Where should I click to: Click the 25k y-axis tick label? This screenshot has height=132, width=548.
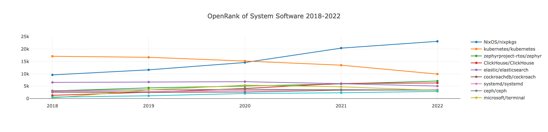click(25, 37)
